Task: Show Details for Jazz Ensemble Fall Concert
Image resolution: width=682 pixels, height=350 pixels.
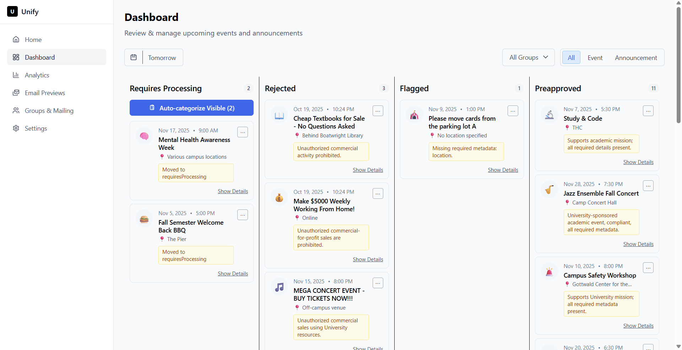Action: click(638, 244)
